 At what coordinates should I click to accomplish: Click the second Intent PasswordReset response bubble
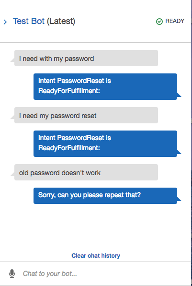pyautogui.click(x=105, y=143)
